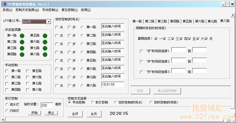Click the green status indicator for 第一路

22,36
